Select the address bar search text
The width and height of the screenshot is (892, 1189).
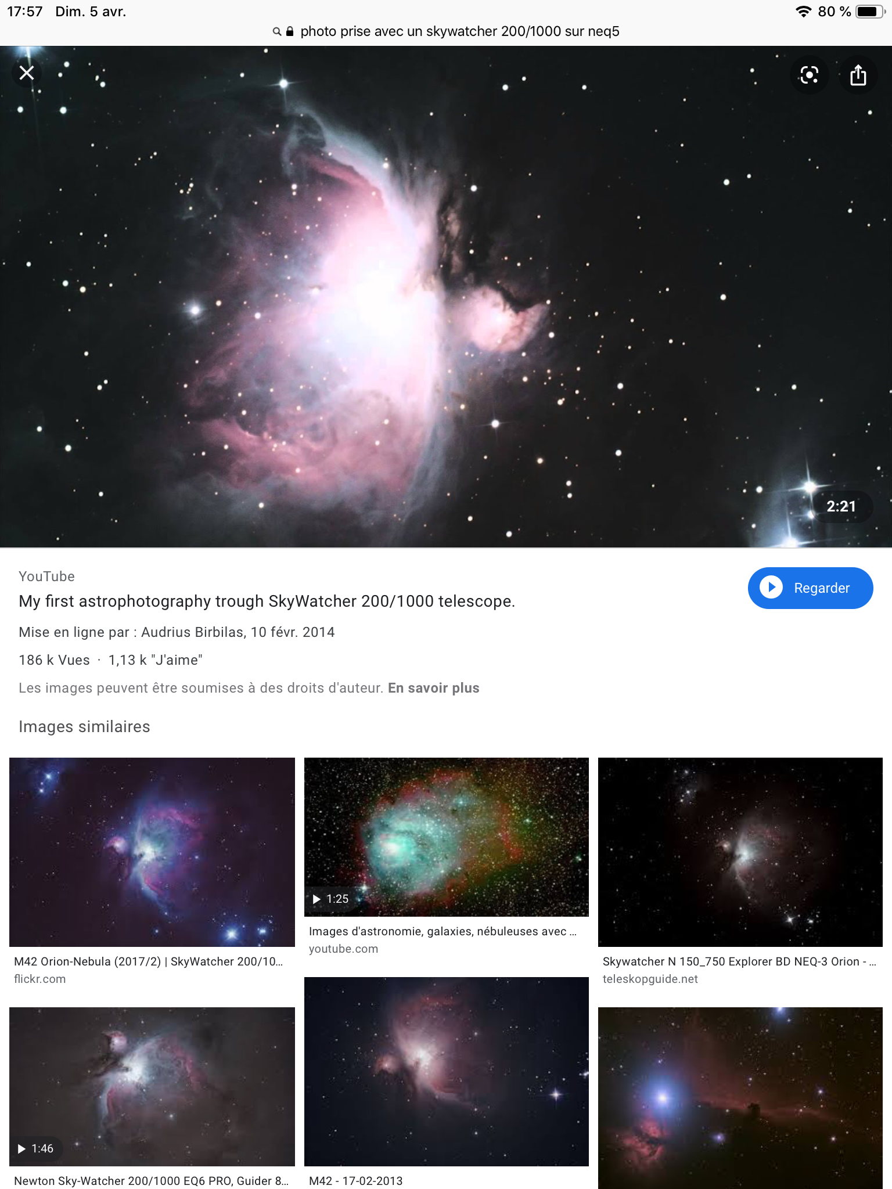click(x=459, y=31)
